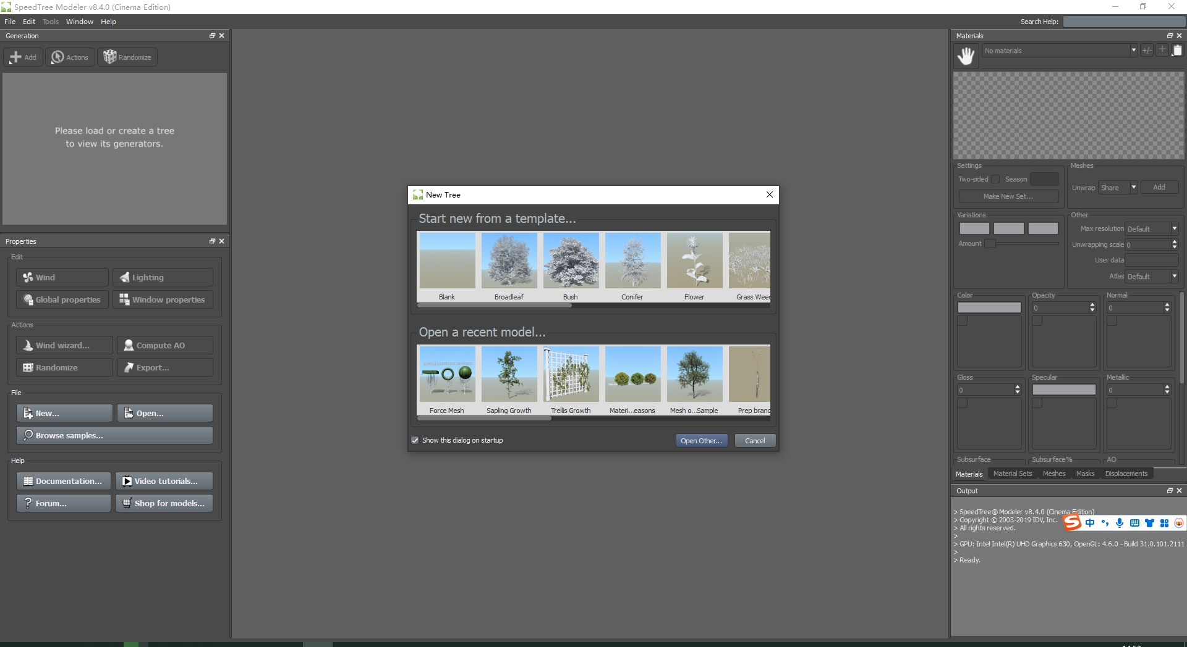Open Browse samples
Viewport: 1187px width, 647px height.
coord(114,436)
